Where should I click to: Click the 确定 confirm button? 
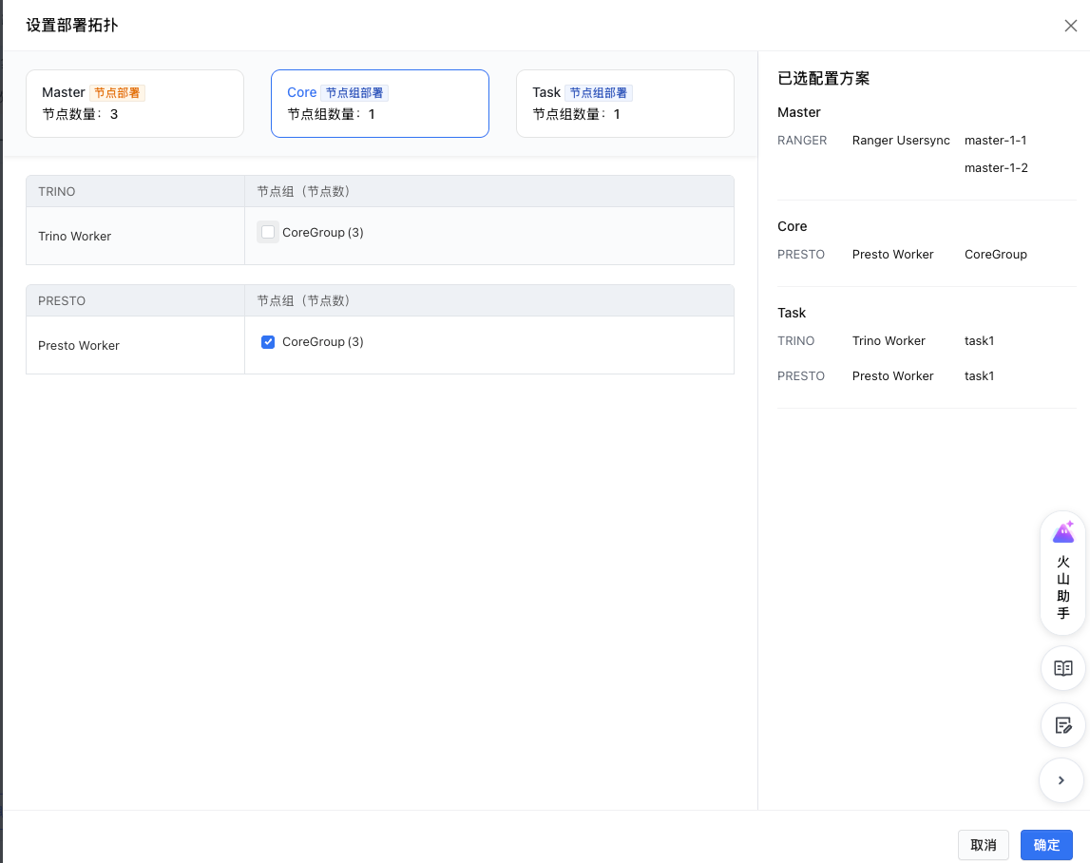coord(1046,845)
